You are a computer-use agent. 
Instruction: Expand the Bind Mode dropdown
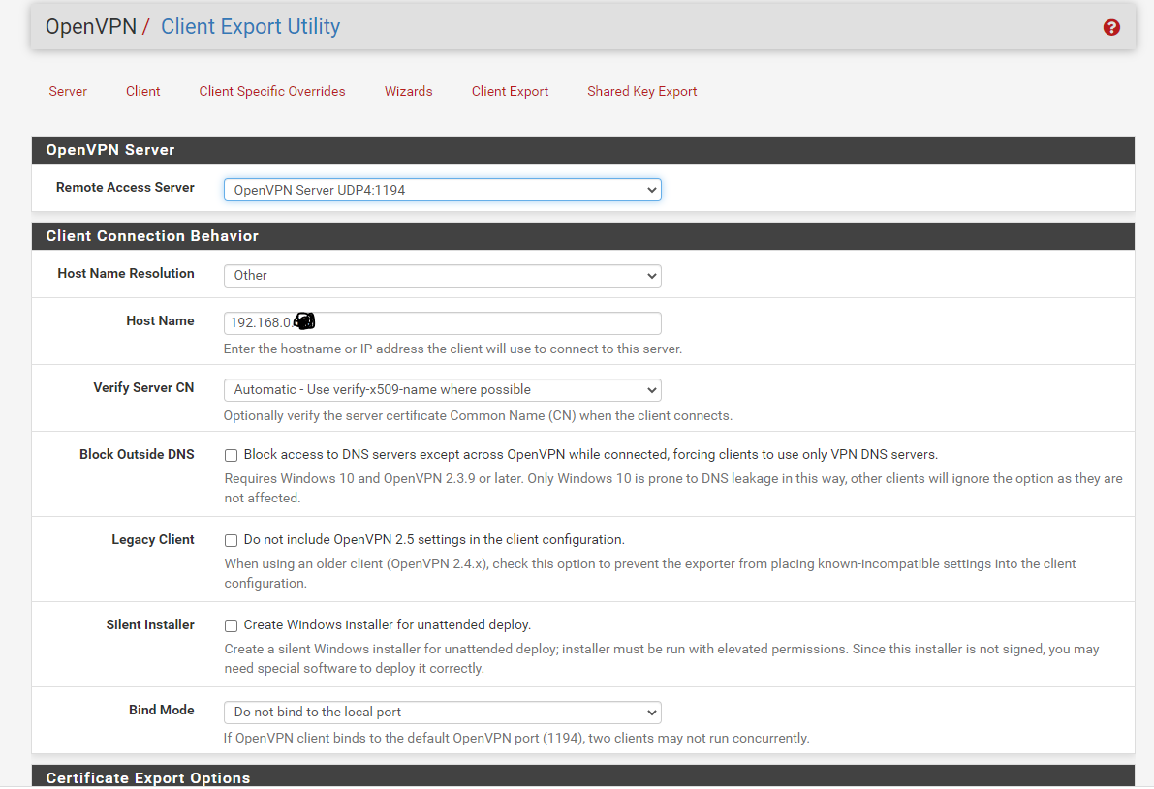pyautogui.click(x=442, y=712)
